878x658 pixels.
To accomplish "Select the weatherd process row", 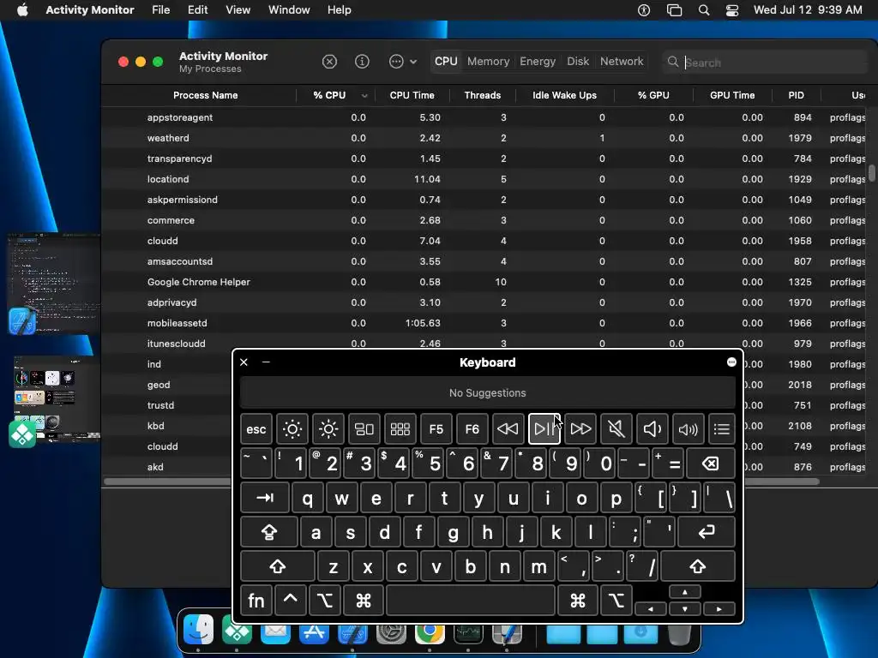I will point(484,138).
